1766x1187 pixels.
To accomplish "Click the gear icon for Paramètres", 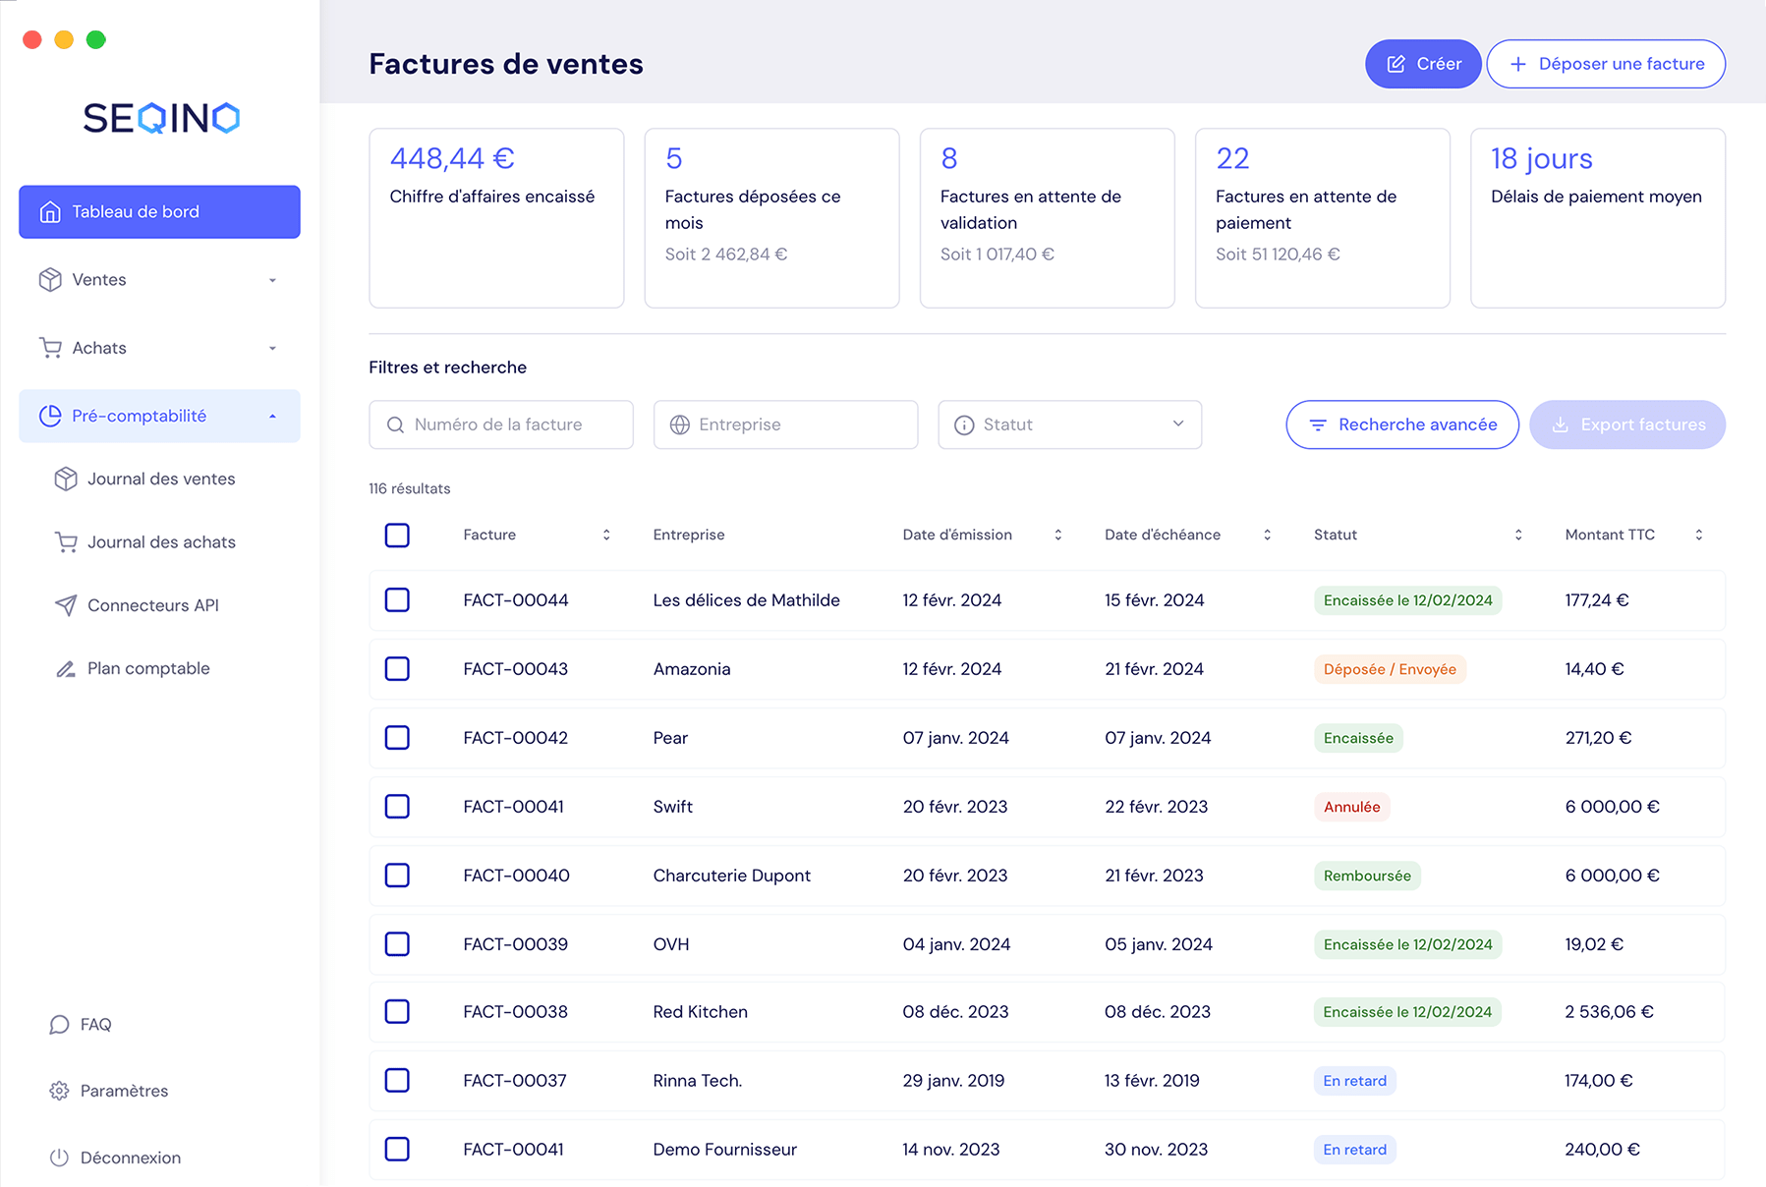I will (59, 1091).
